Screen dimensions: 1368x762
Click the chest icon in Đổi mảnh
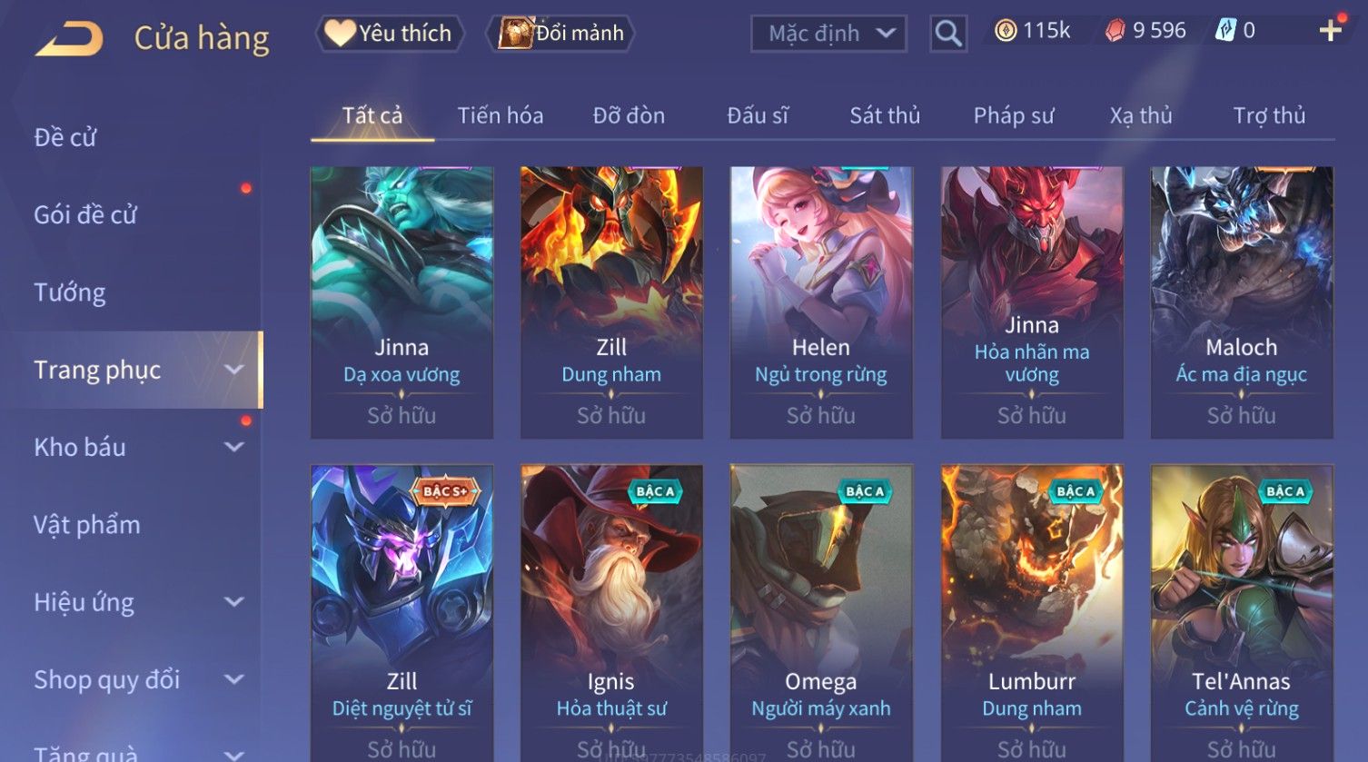tap(515, 34)
